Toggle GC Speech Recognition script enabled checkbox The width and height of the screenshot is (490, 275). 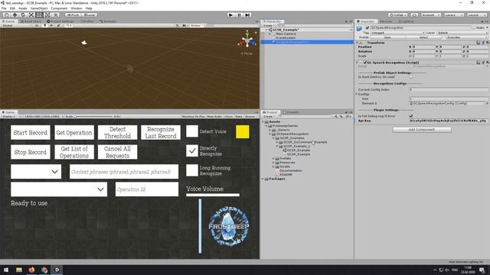[x=365, y=63]
